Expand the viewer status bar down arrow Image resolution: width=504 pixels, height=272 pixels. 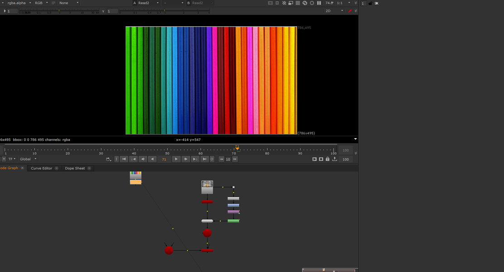(355, 139)
